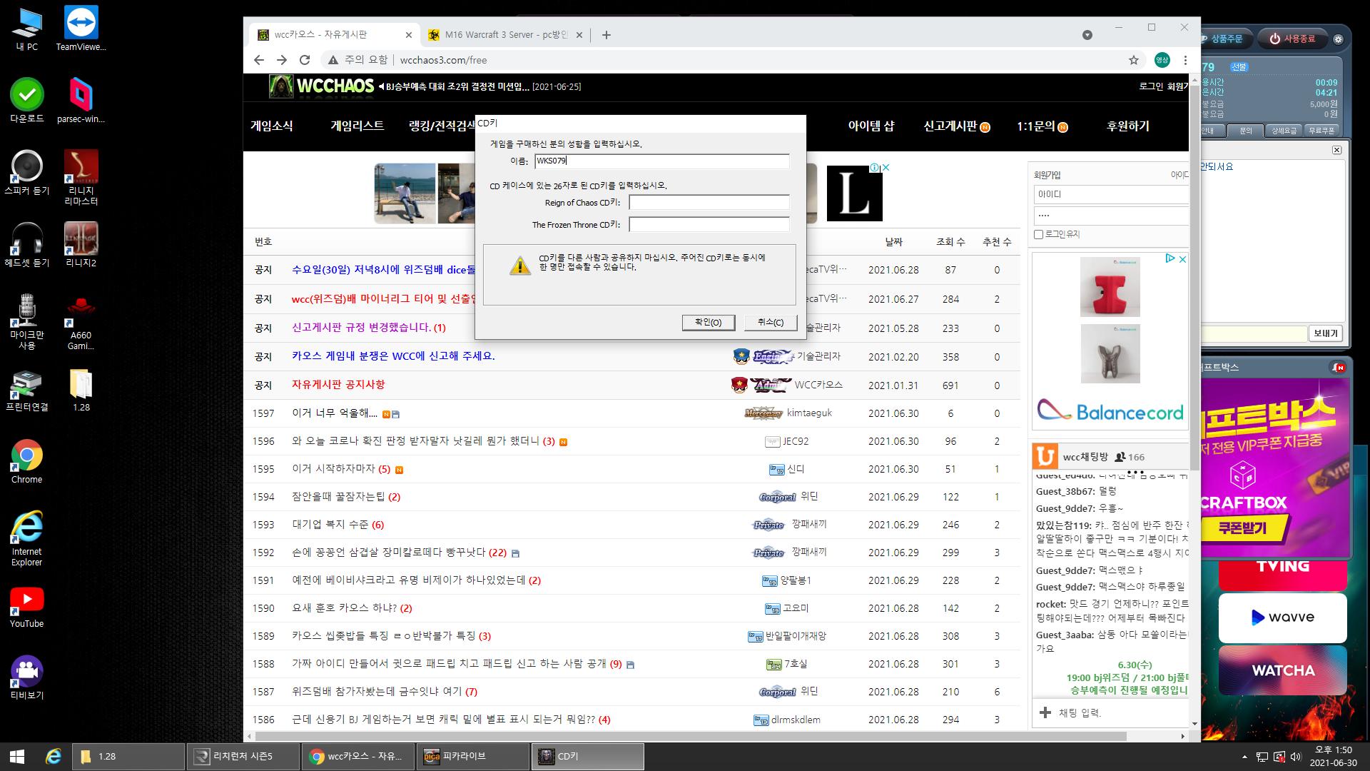1370x771 pixels.
Task: Confirm CD key dialog with 확인(O)
Action: click(x=708, y=323)
